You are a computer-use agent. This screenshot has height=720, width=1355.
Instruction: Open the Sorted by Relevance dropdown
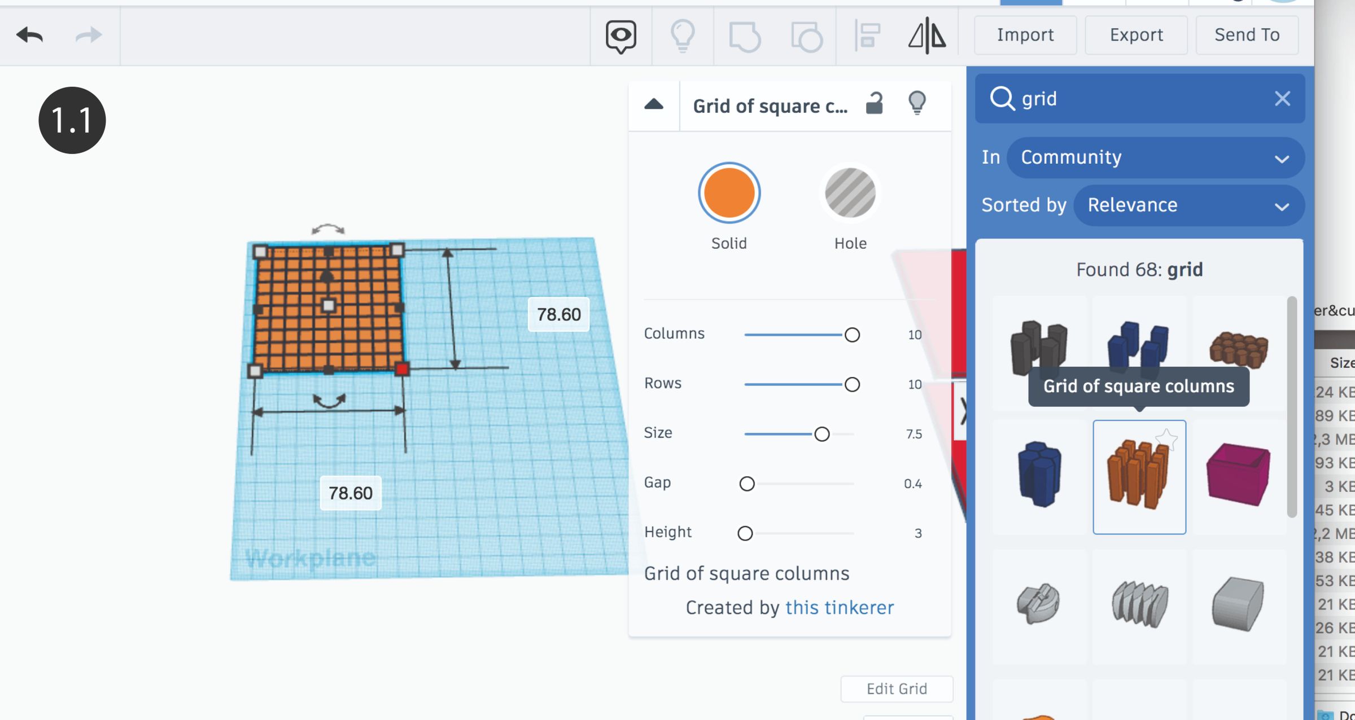[1188, 205]
